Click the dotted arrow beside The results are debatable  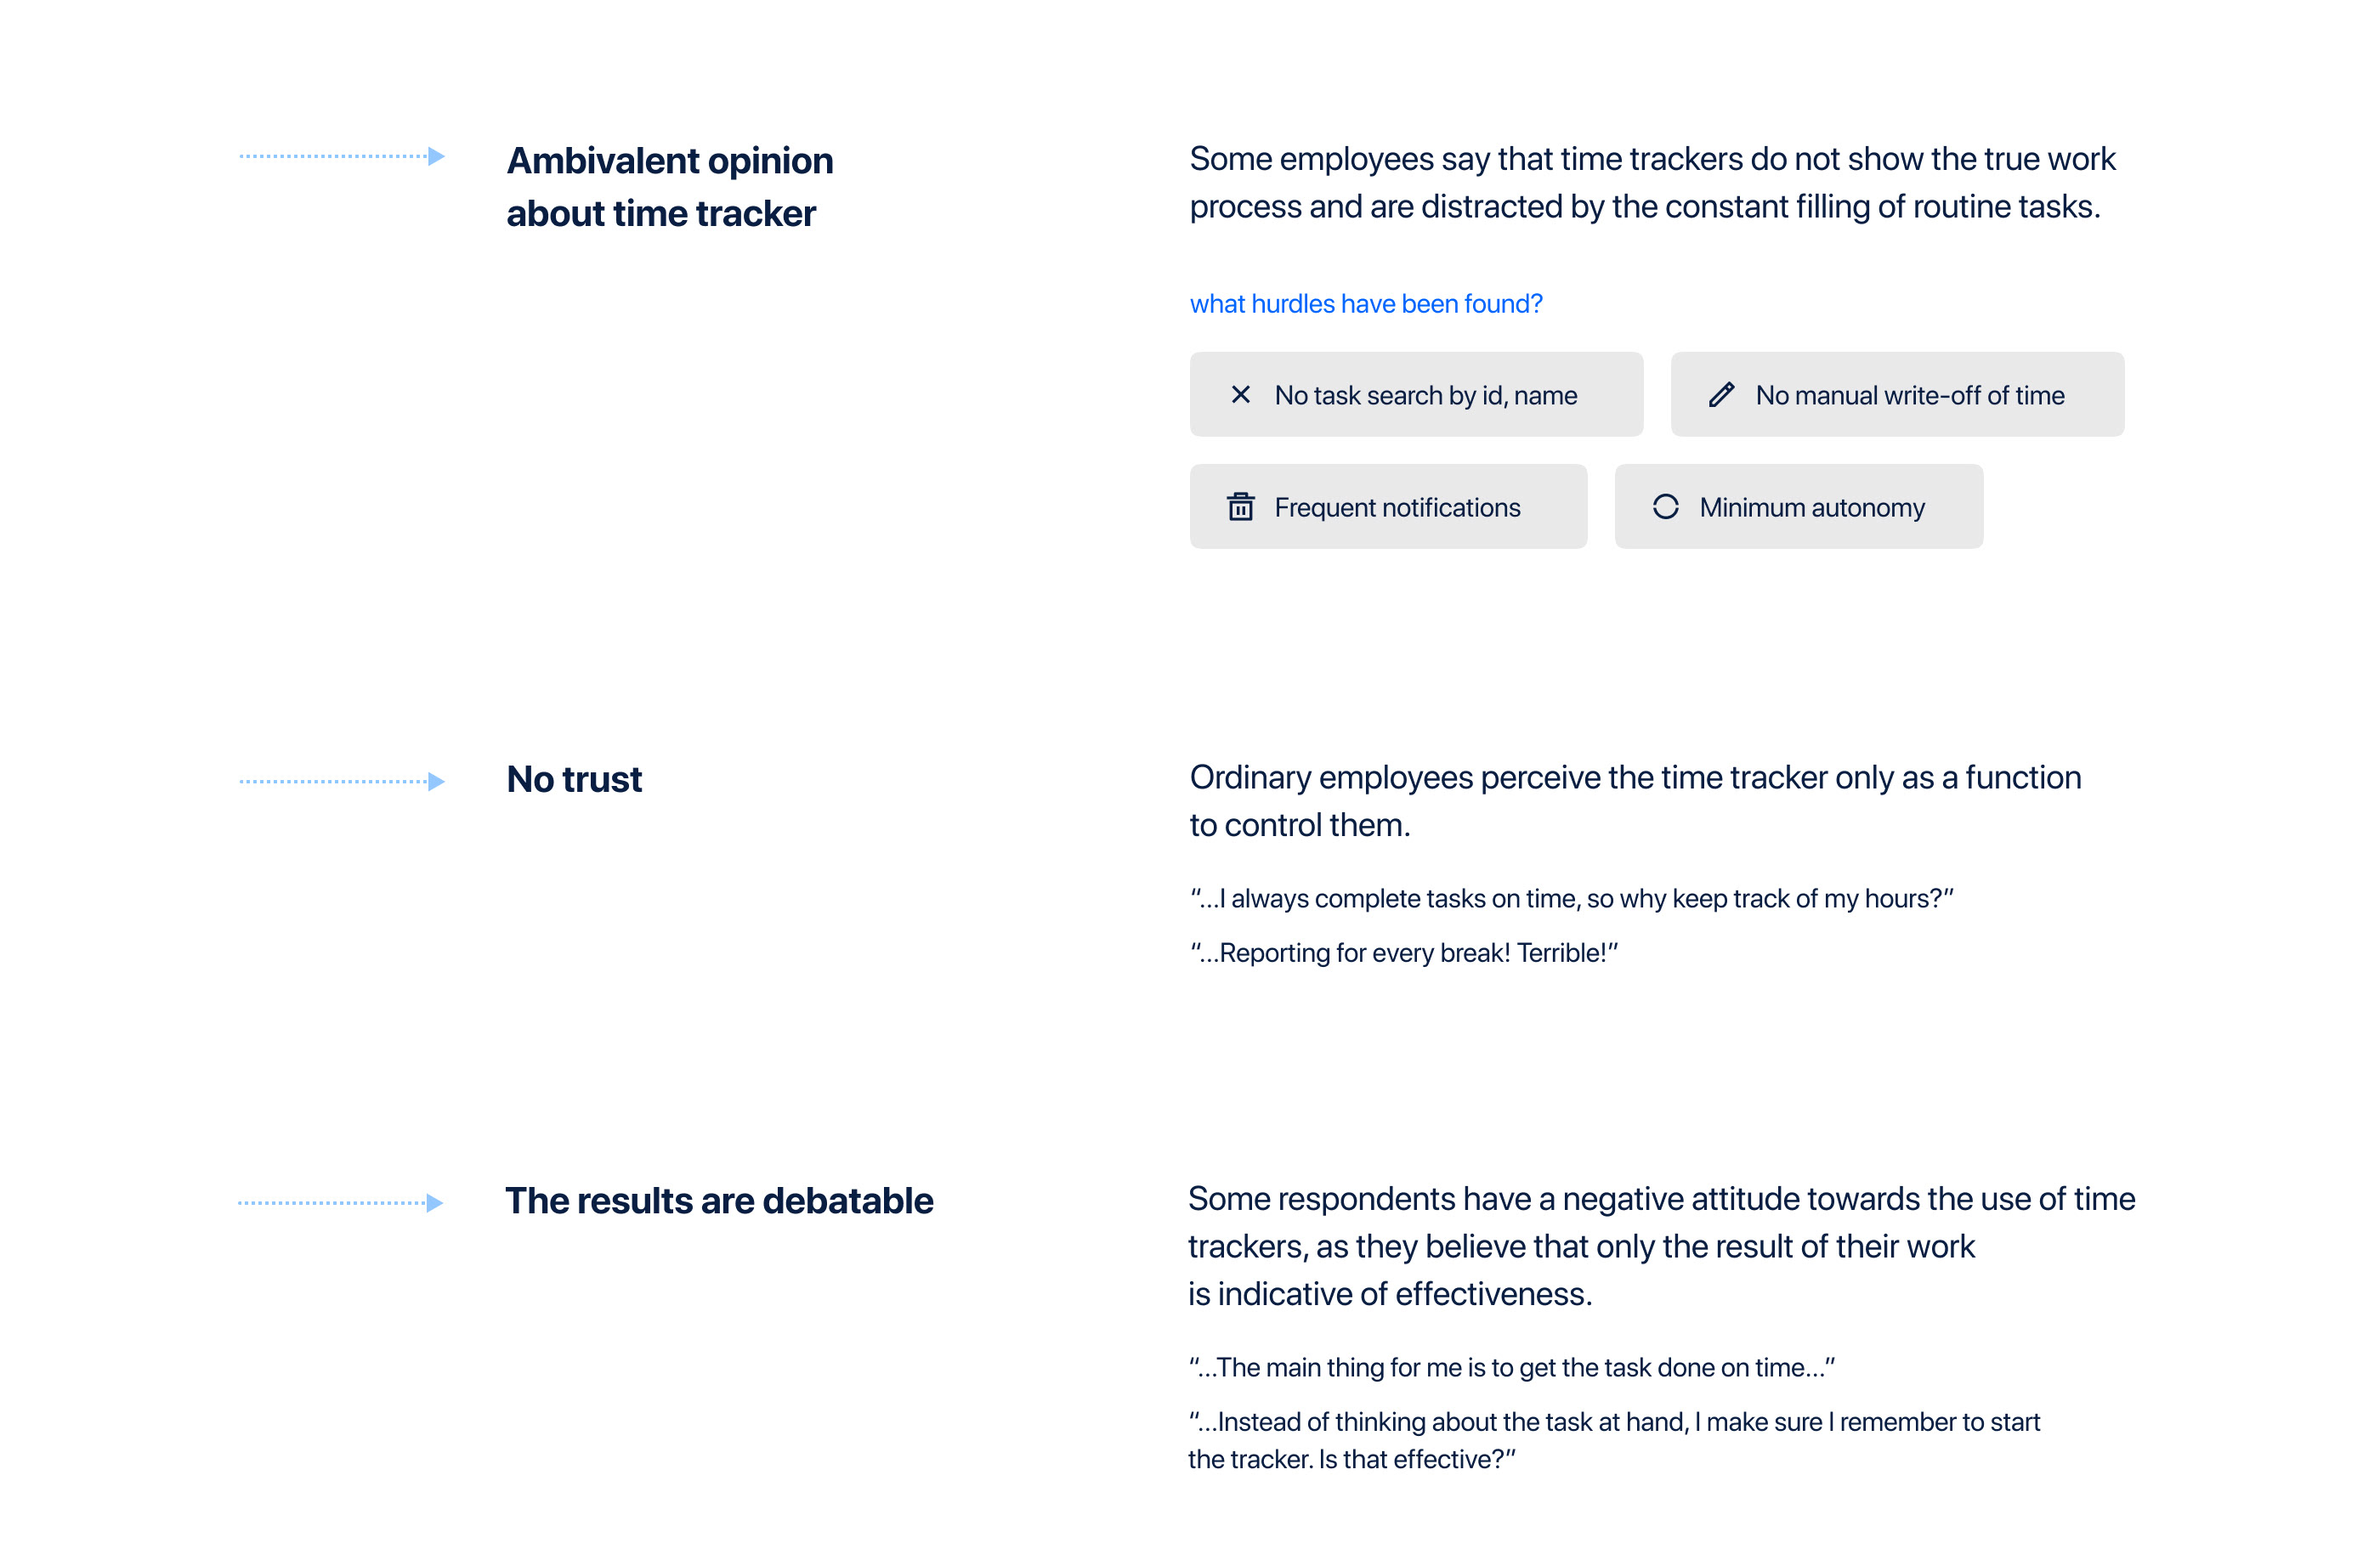point(340,1202)
